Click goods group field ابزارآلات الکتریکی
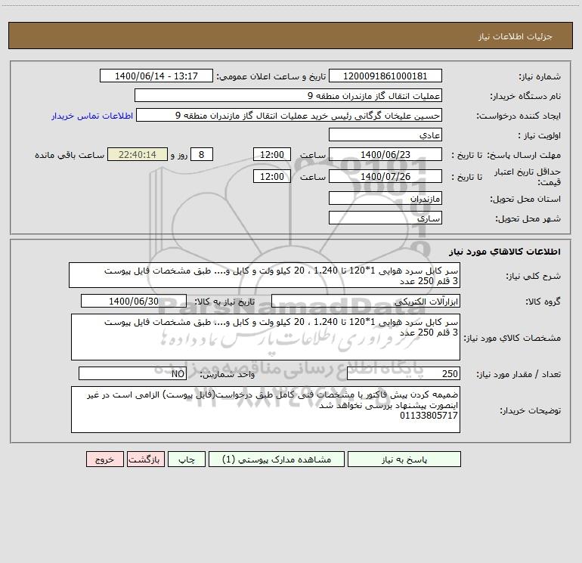582x563 pixels. (366, 301)
